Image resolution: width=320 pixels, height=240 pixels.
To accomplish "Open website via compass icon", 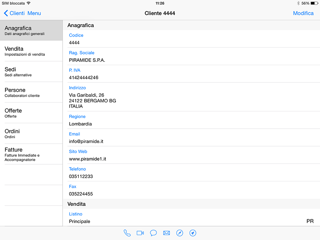I will (x=180, y=233).
